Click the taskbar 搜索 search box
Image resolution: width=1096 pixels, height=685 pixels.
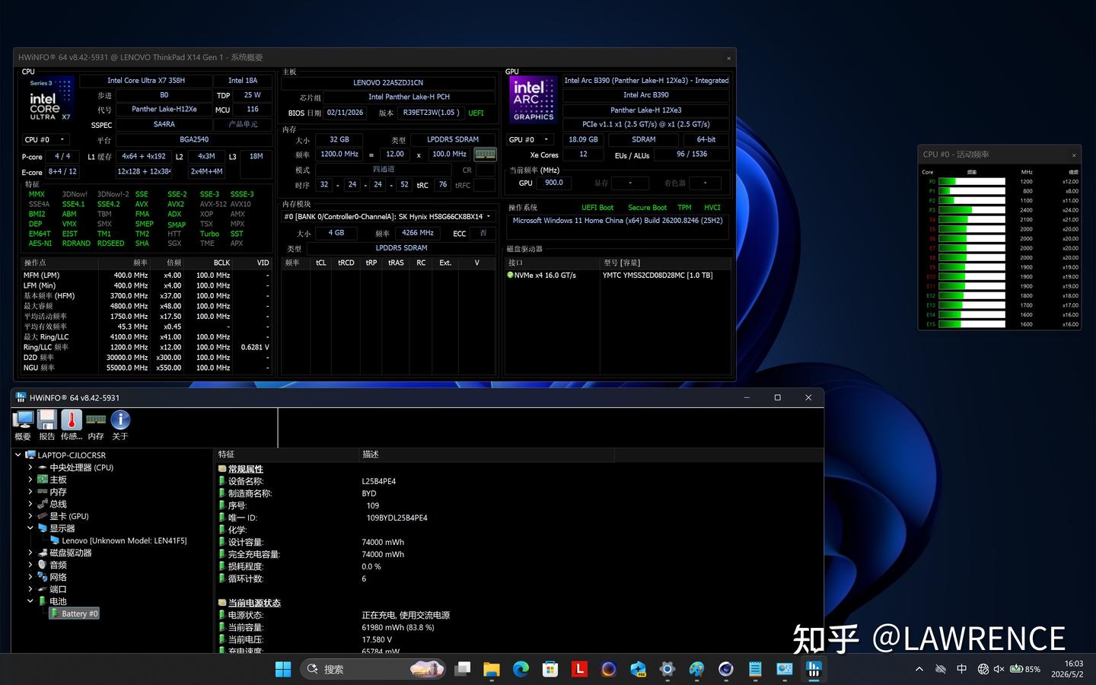pos(374,669)
